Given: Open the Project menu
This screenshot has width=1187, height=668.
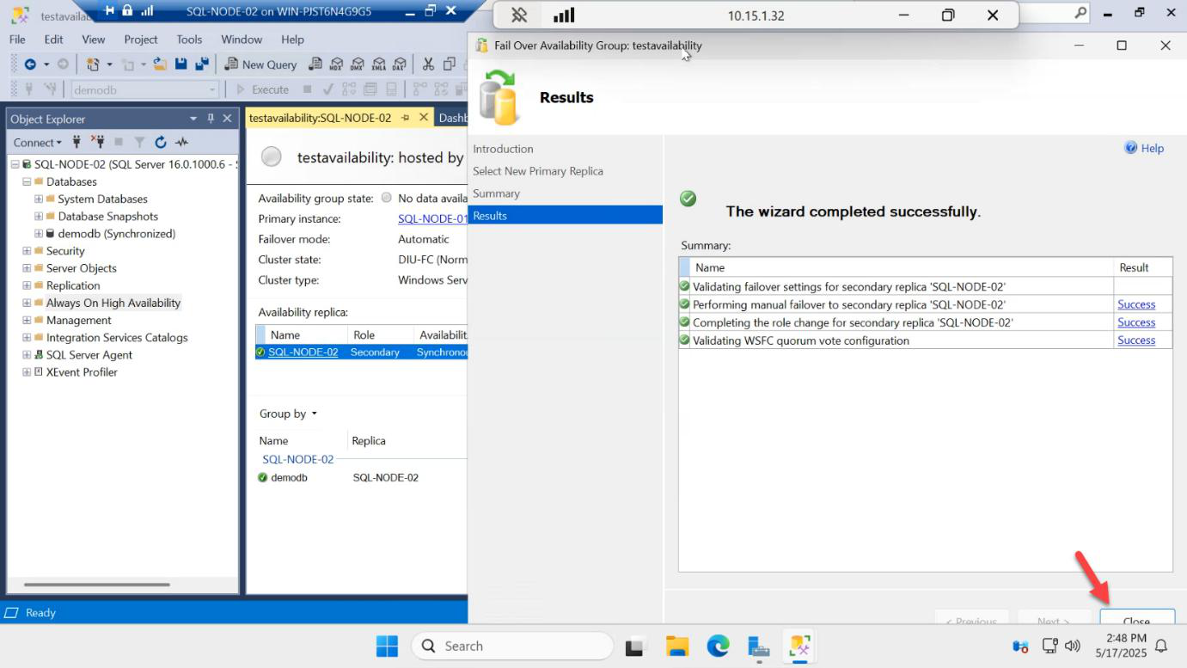Looking at the screenshot, I should pos(141,40).
